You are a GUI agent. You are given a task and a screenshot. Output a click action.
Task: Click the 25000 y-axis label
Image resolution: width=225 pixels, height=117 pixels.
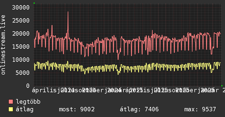(x=21, y=21)
